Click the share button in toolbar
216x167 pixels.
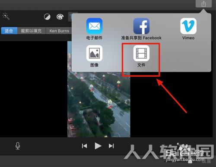(x=203, y=3)
